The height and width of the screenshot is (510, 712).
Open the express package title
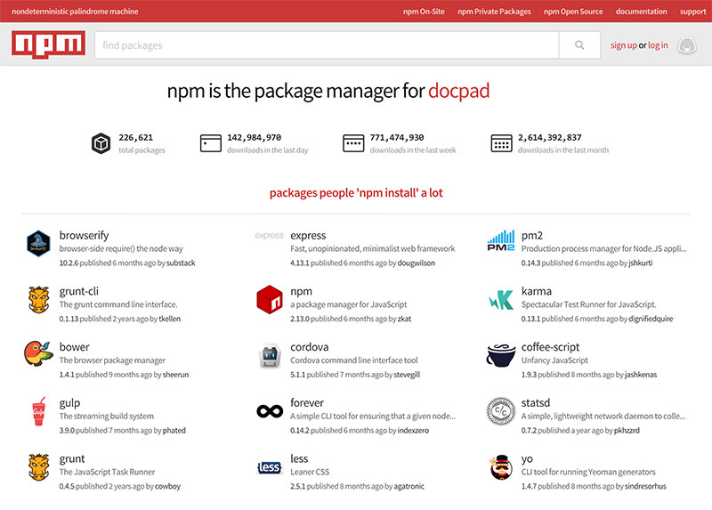click(308, 235)
